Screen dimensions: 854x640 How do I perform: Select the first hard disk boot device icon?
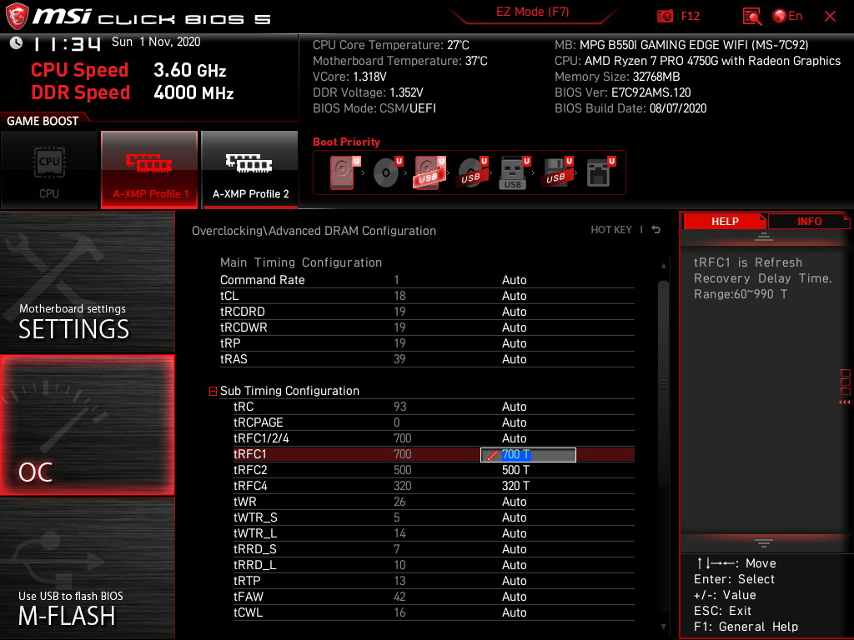(x=344, y=172)
